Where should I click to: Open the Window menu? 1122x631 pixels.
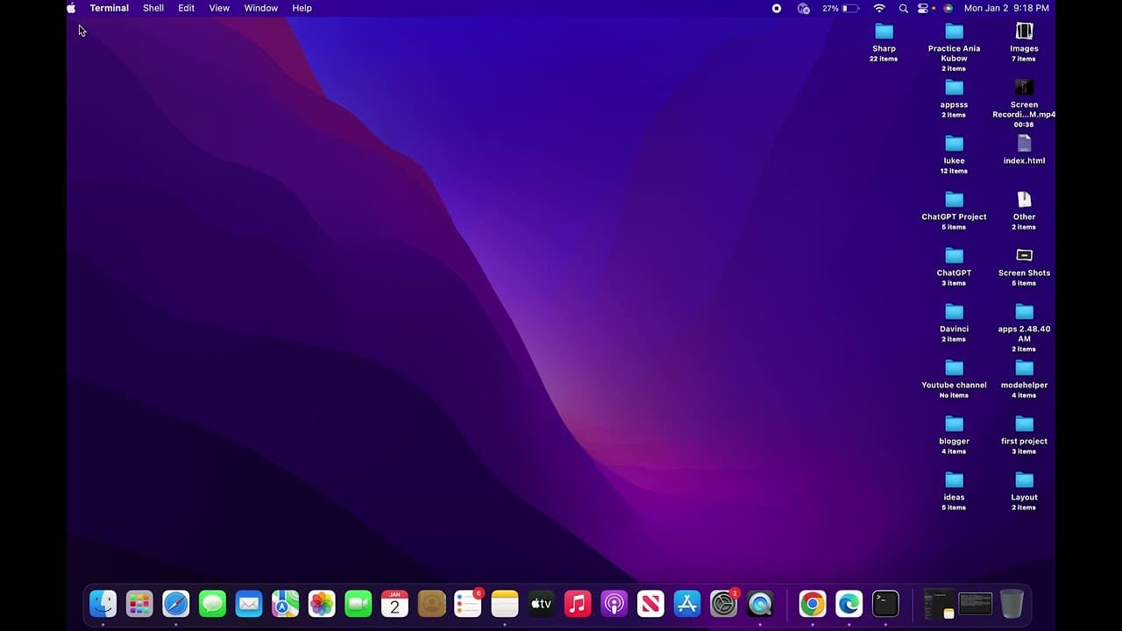(x=260, y=8)
